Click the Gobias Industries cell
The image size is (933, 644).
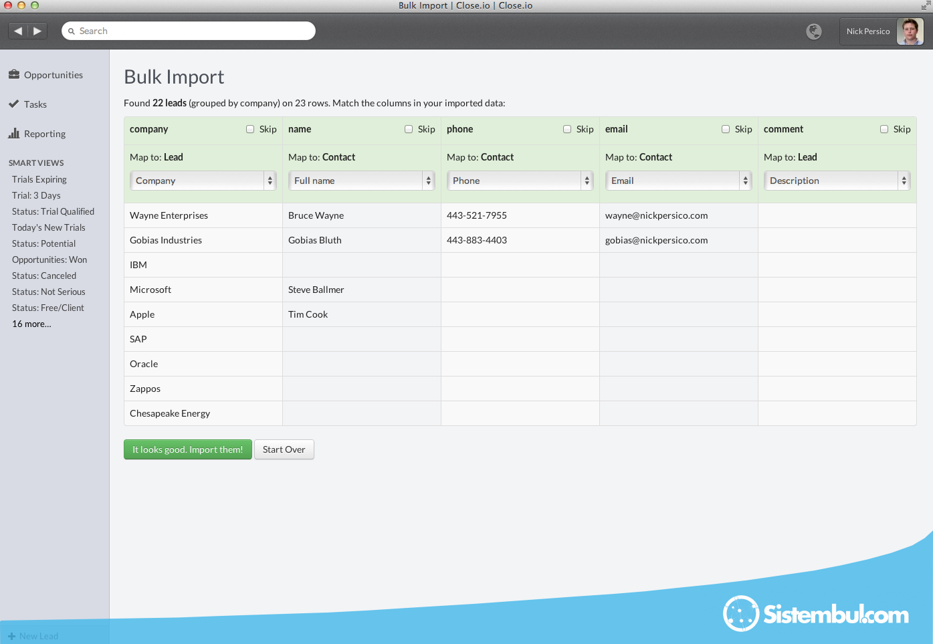pos(203,240)
